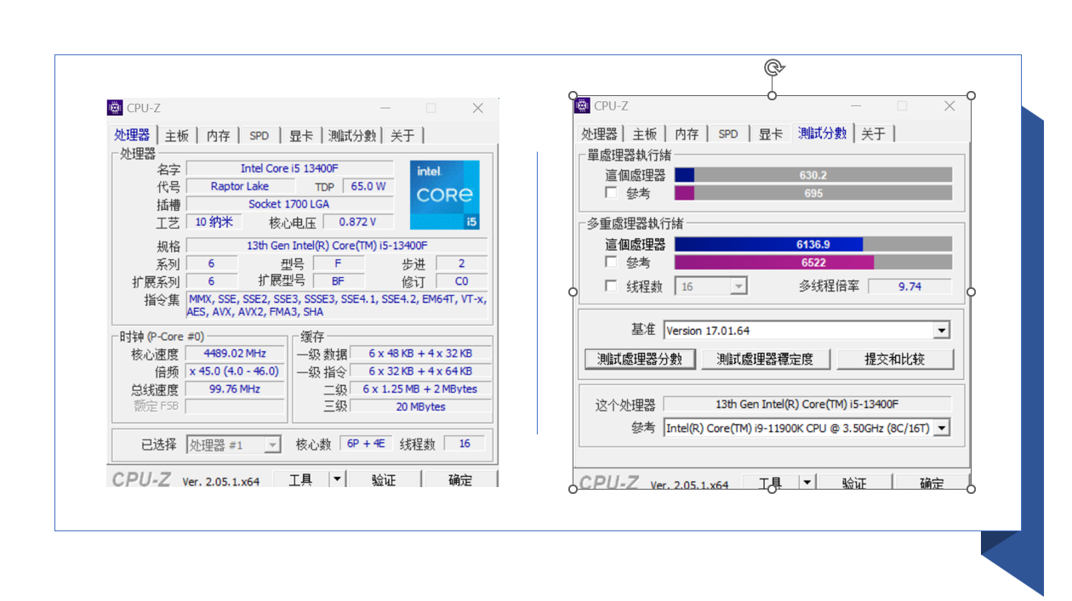Switch to the 显卡 tab in the processor-info window
The image size is (1072, 601).
click(x=300, y=136)
